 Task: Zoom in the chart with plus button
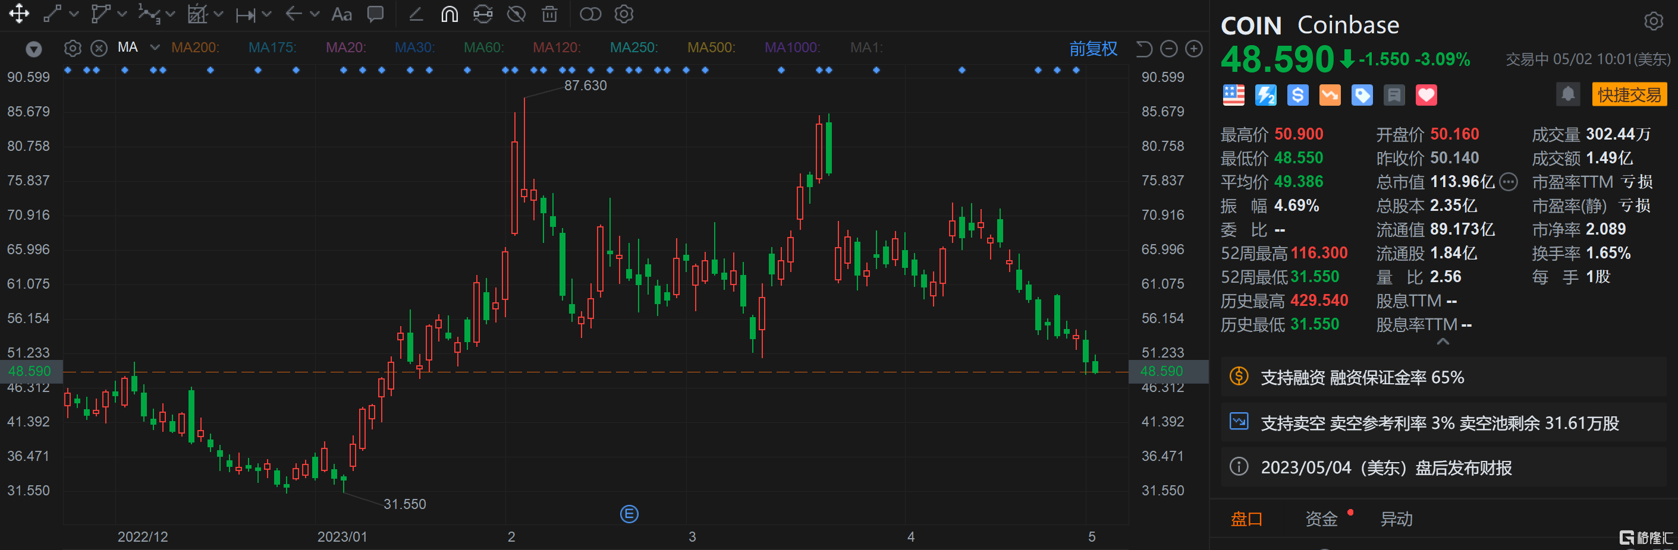(1193, 49)
